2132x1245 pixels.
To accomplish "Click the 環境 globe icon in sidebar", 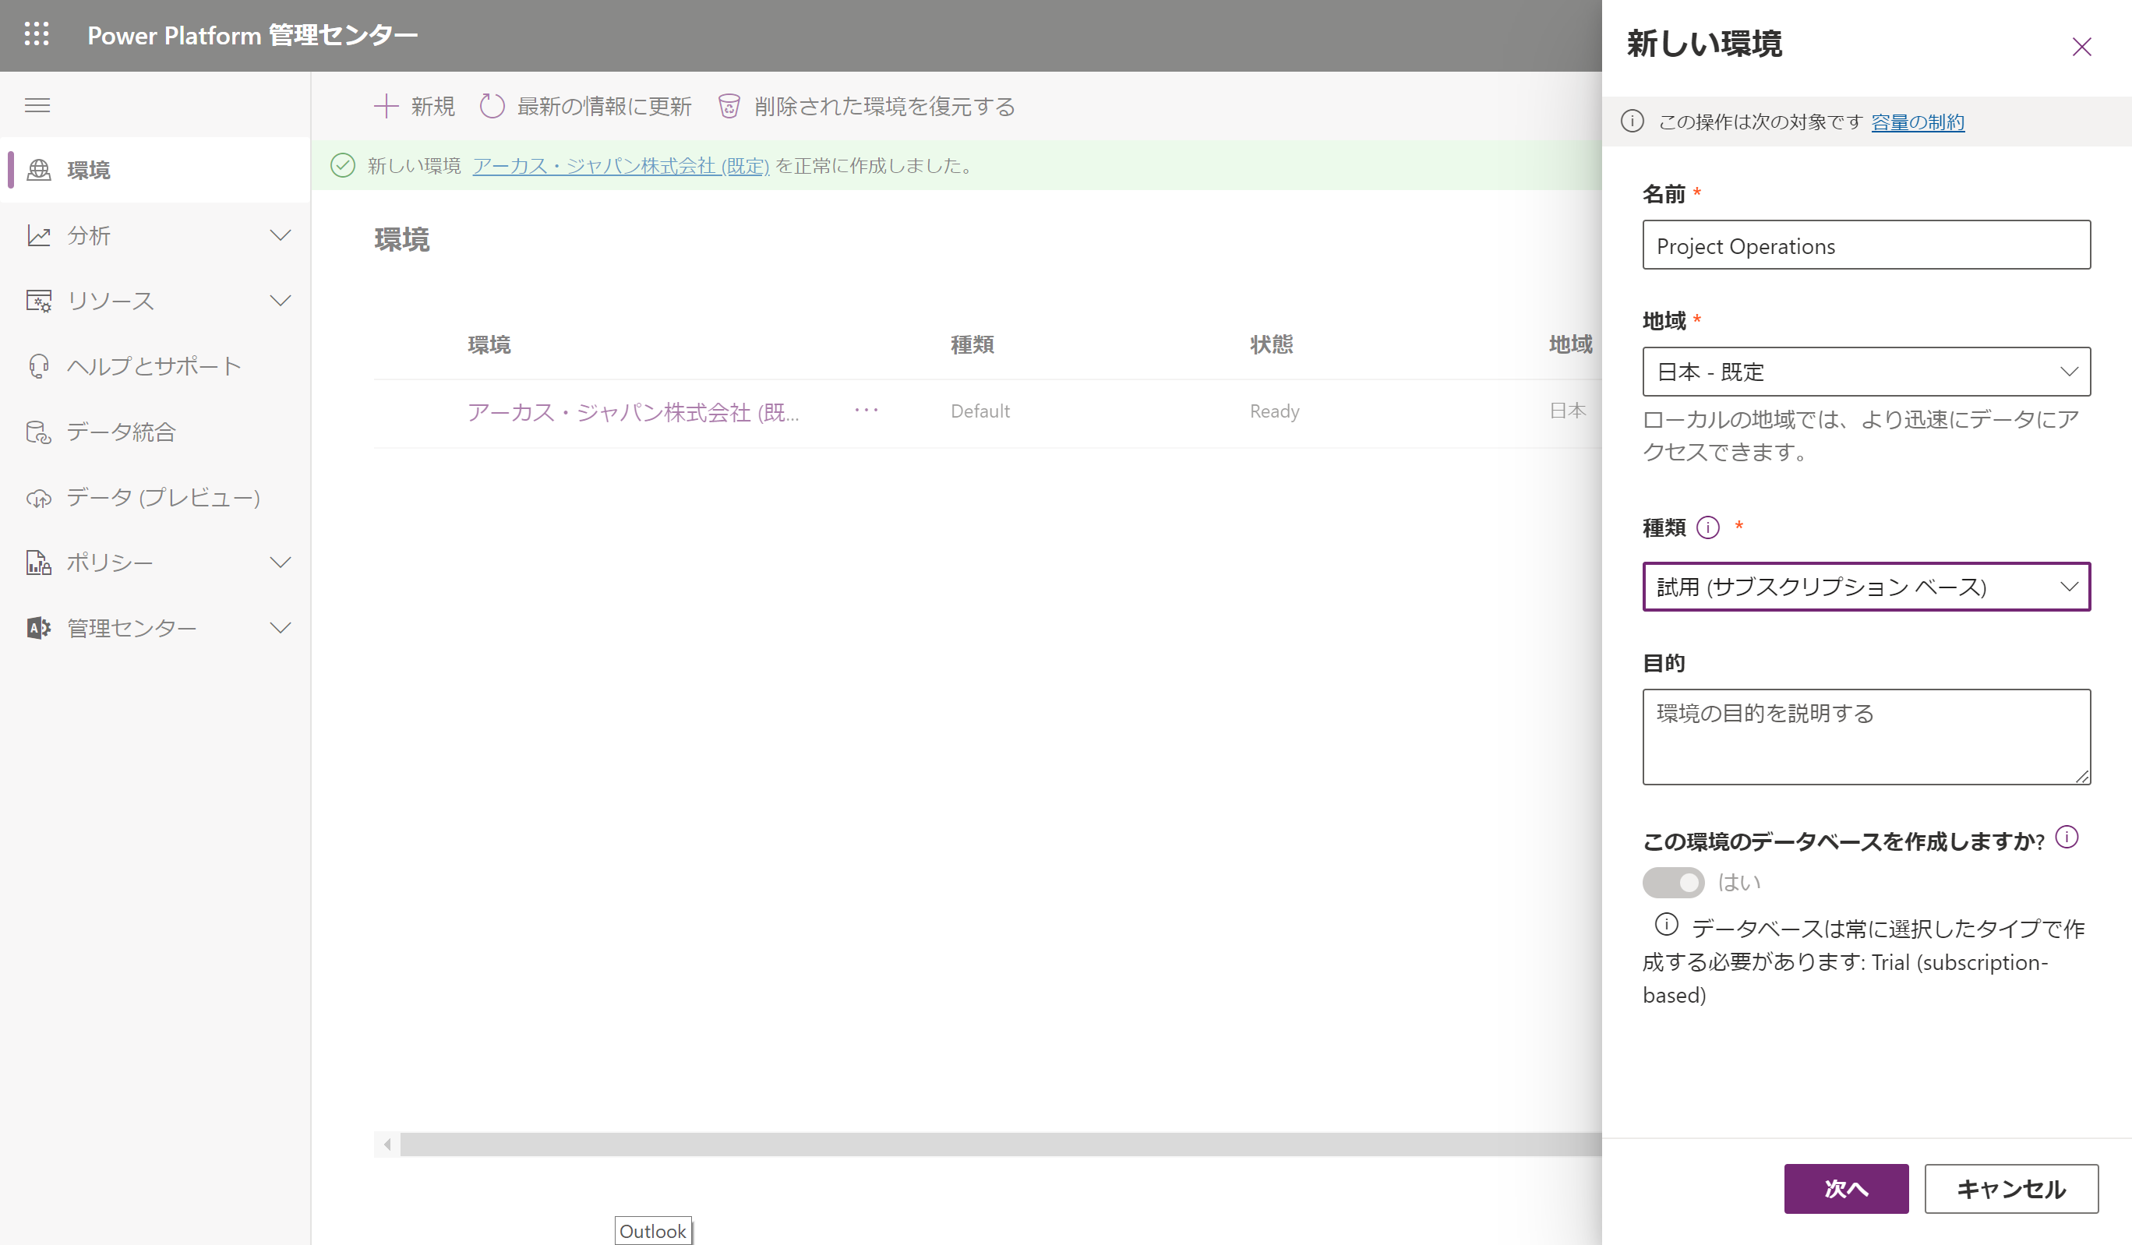I will tap(39, 170).
